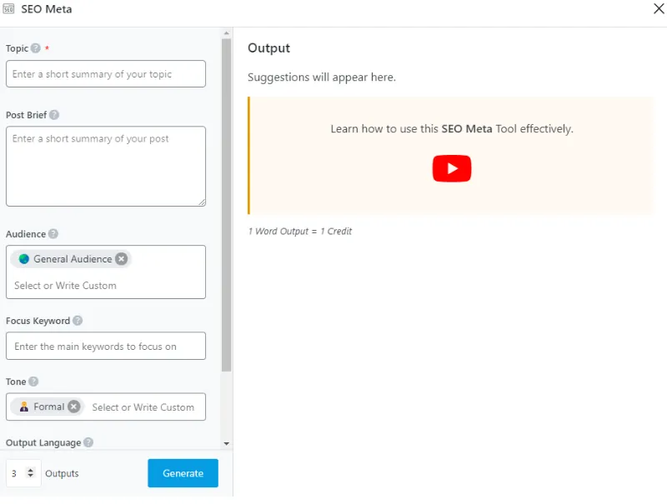
Task: Click the scroll down arrow of form panel
Action: tap(226, 444)
